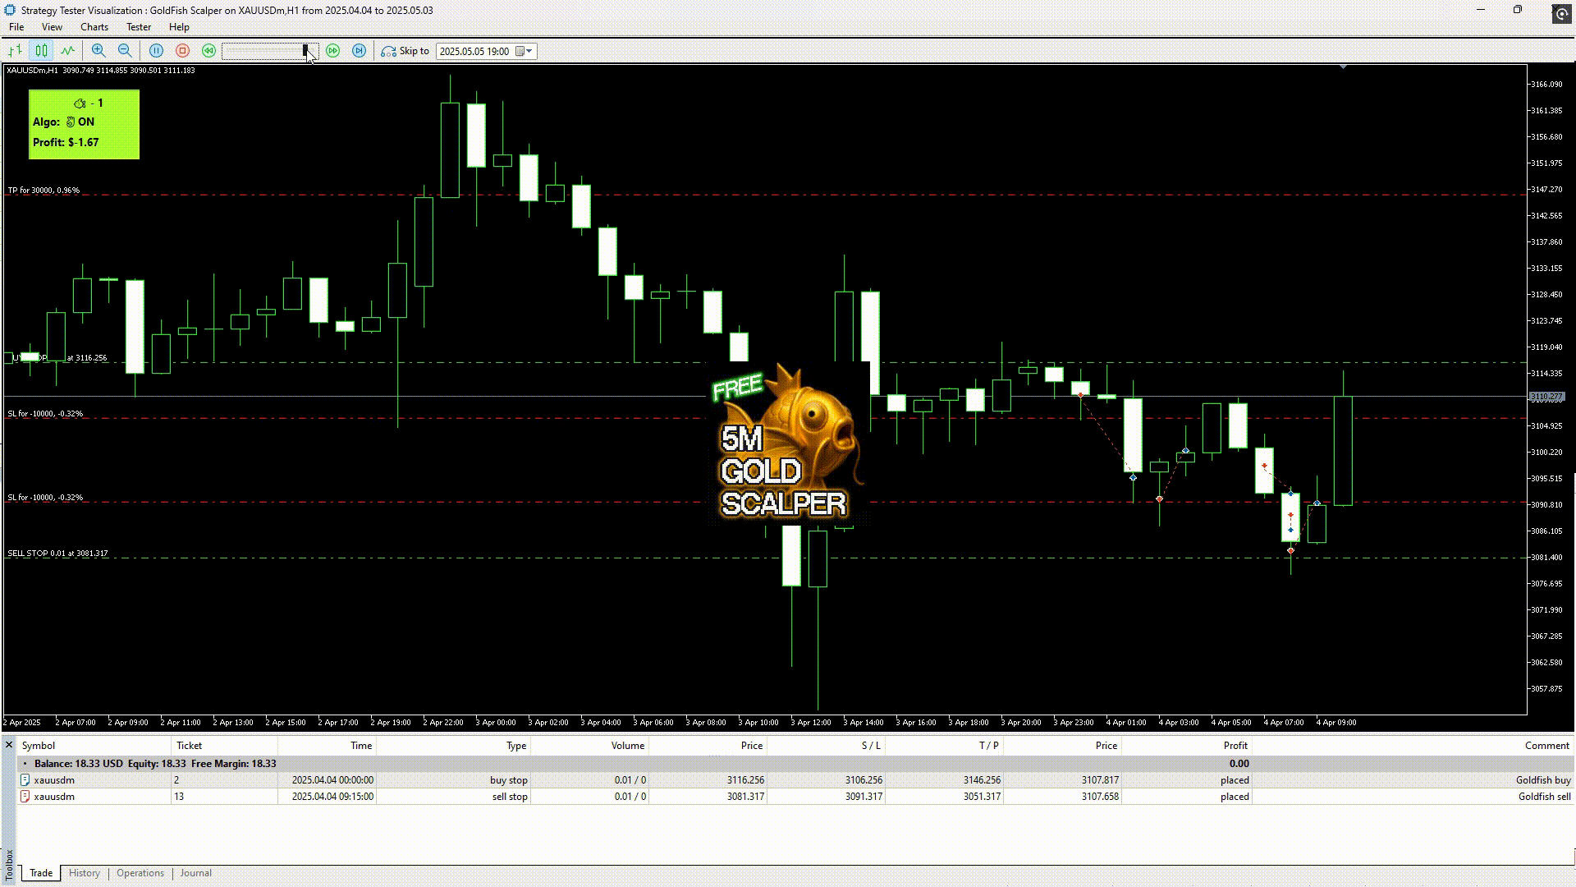
Task: Step forward one tick
Action: (x=359, y=51)
